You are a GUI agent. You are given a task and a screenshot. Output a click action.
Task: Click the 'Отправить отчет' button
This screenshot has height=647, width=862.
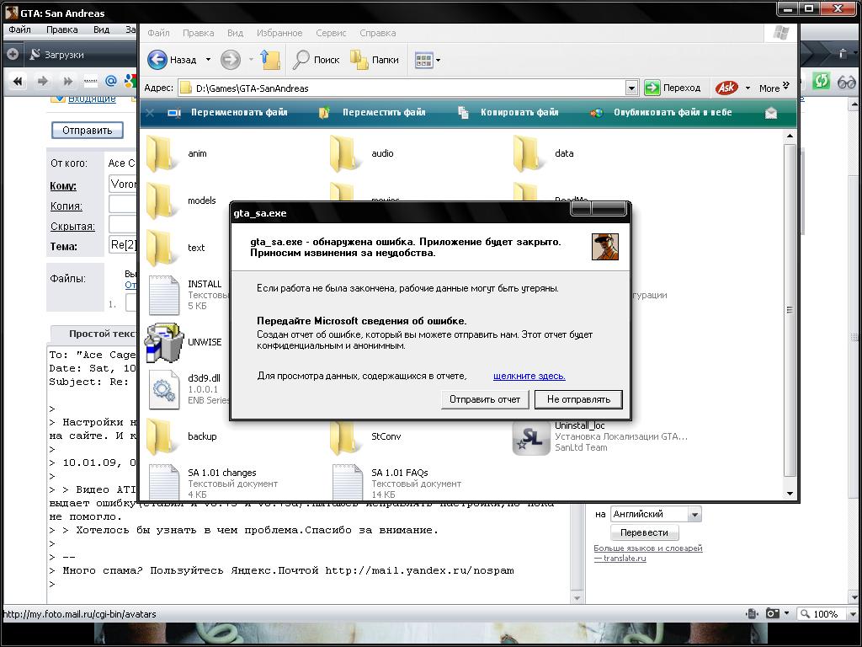pos(484,399)
